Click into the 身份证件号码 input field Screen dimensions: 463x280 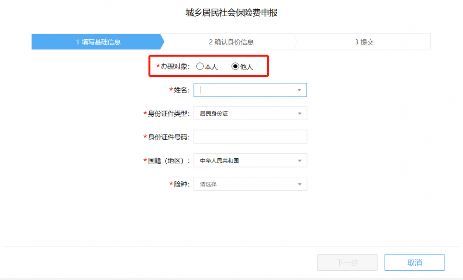(250, 137)
